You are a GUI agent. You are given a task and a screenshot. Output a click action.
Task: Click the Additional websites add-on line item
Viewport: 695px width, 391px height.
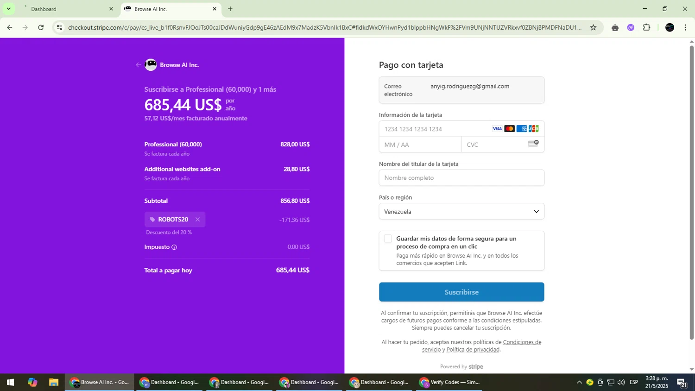tap(182, 169)
